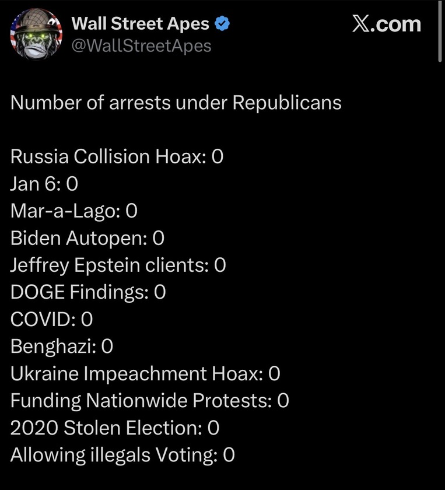
Task: Select the 'Jan 6: 0' line
Action: pyautogui.click(x=44, y=184)
